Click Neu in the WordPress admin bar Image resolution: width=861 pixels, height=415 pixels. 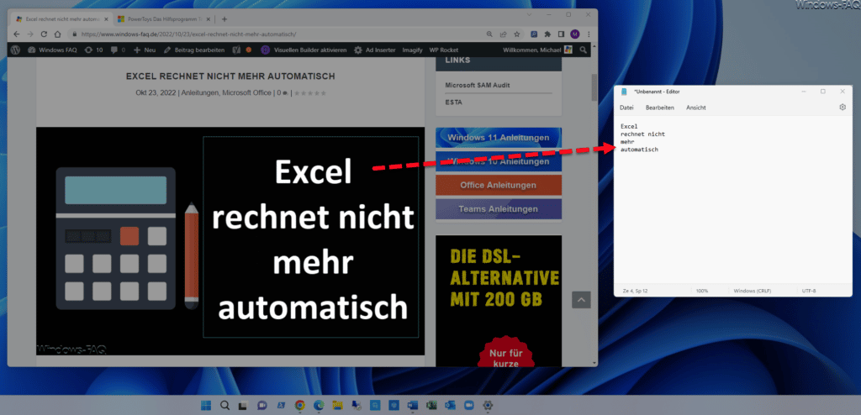[x=145, y=50]
